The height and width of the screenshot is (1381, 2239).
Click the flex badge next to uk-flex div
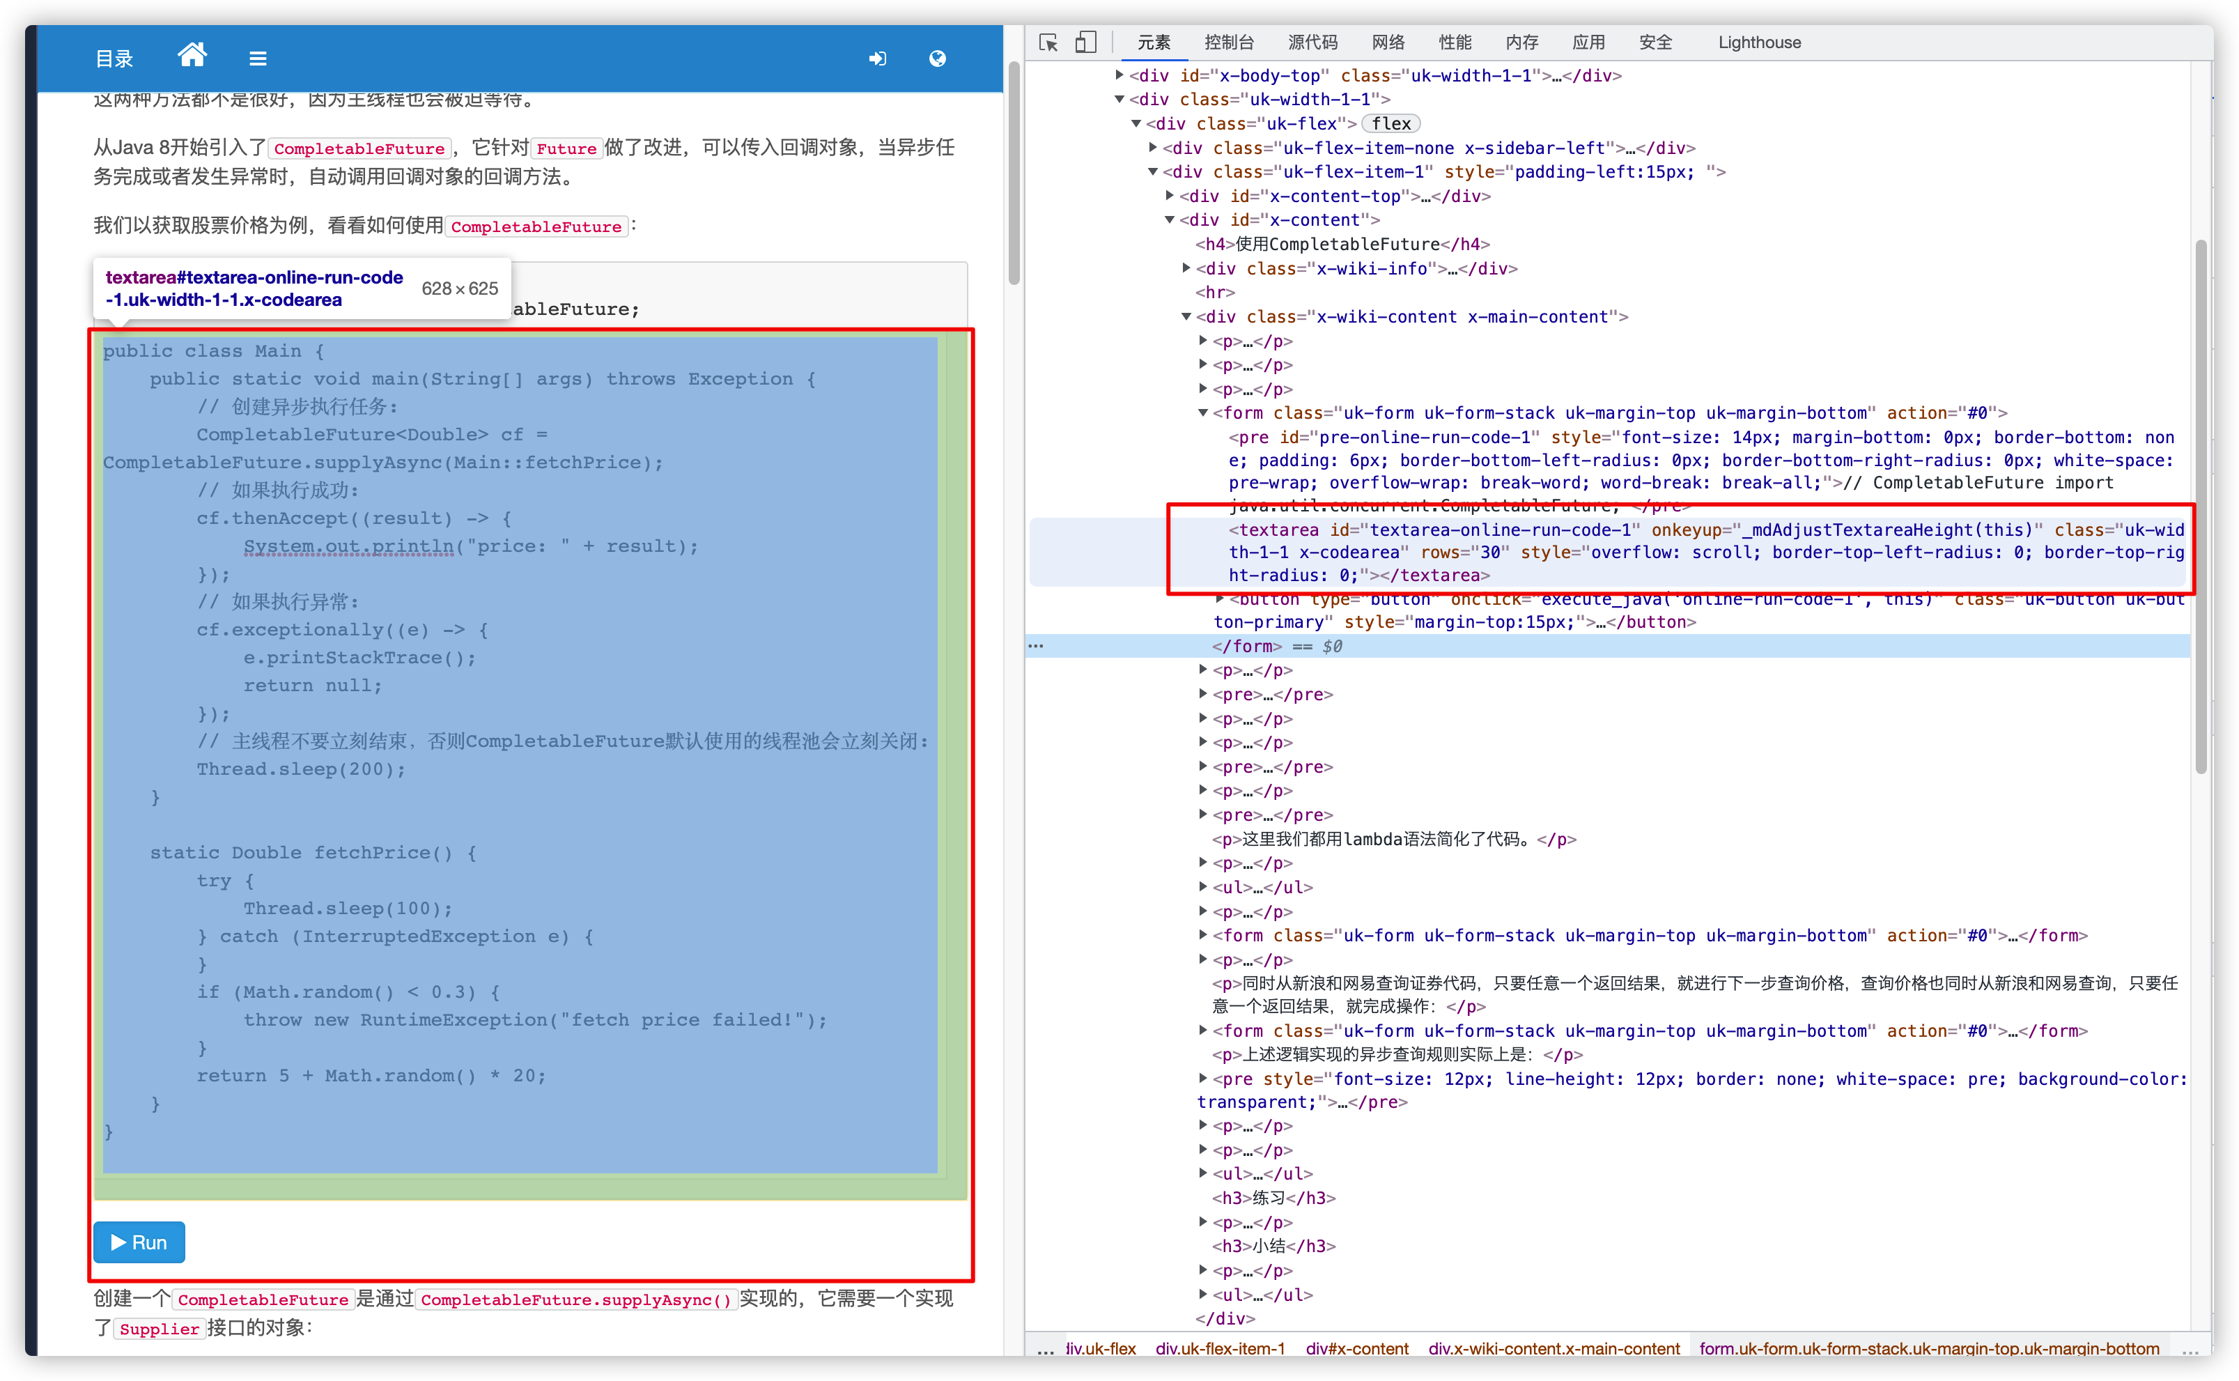coord(1390,123)
